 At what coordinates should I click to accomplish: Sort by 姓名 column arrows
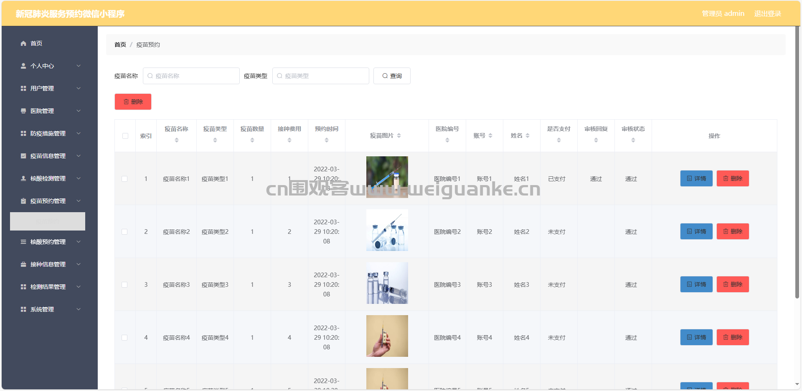click(x=528, y=135)
